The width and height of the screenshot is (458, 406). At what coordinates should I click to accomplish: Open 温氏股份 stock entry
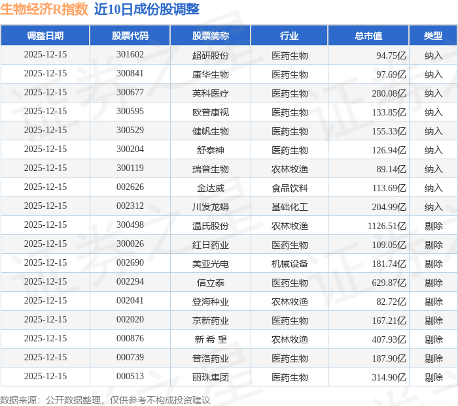(210, 226)
